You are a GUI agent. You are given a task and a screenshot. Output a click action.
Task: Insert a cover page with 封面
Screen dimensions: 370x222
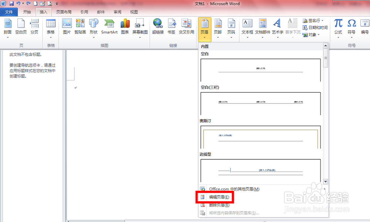tap(8, 29)
